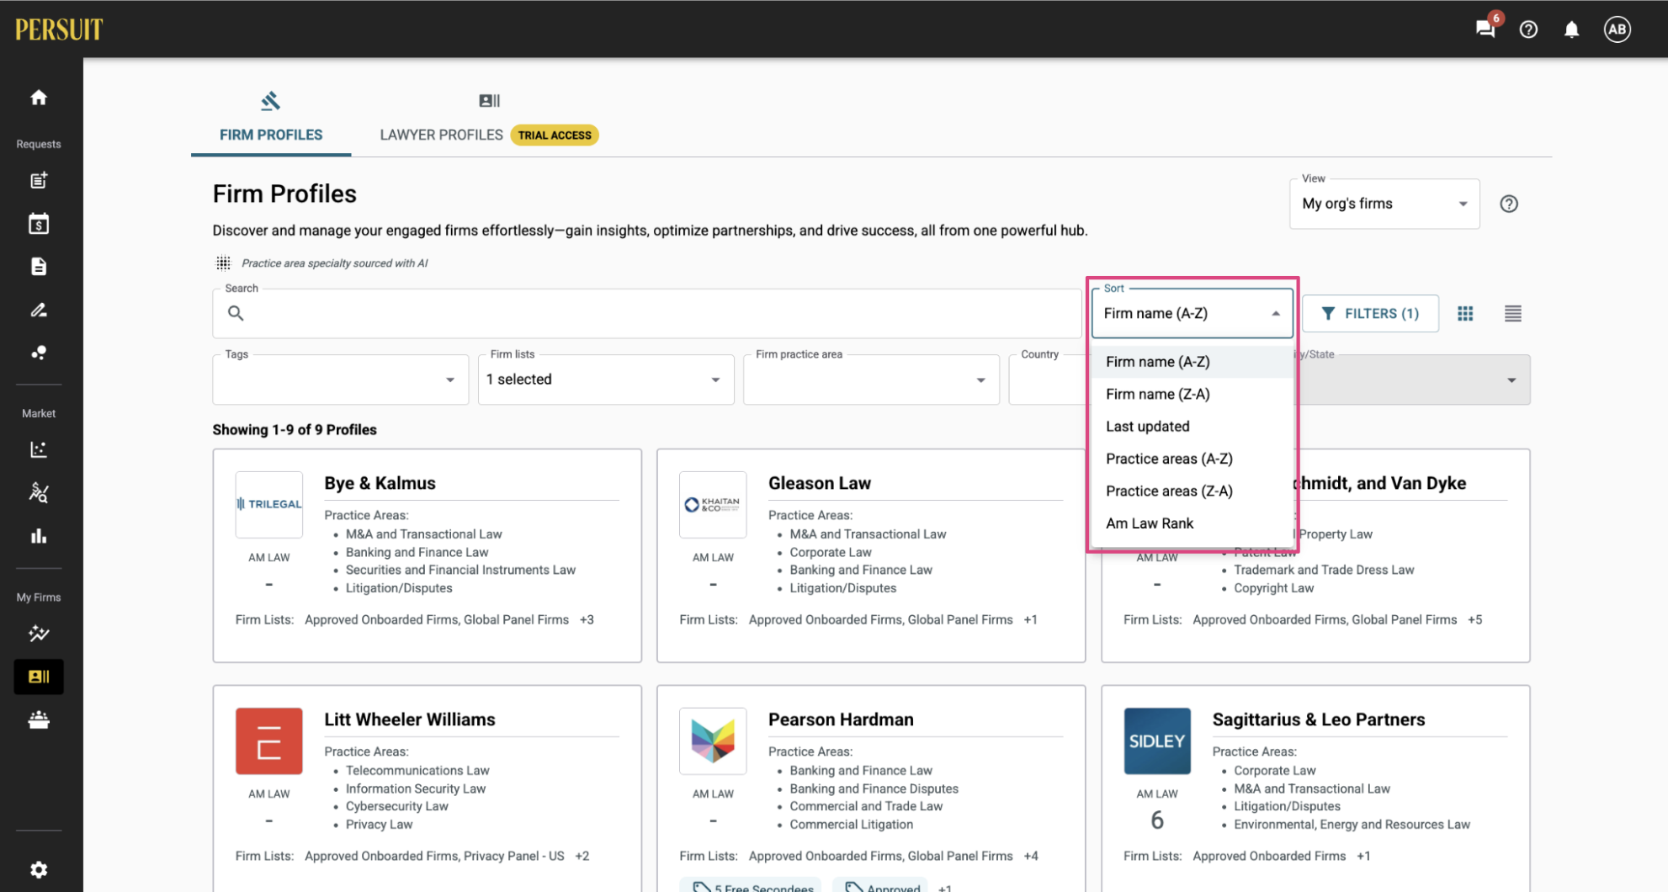The height and width of the screenshot is (892, 1668).
Task: Click the search magnifier icon
Action: 236,313
